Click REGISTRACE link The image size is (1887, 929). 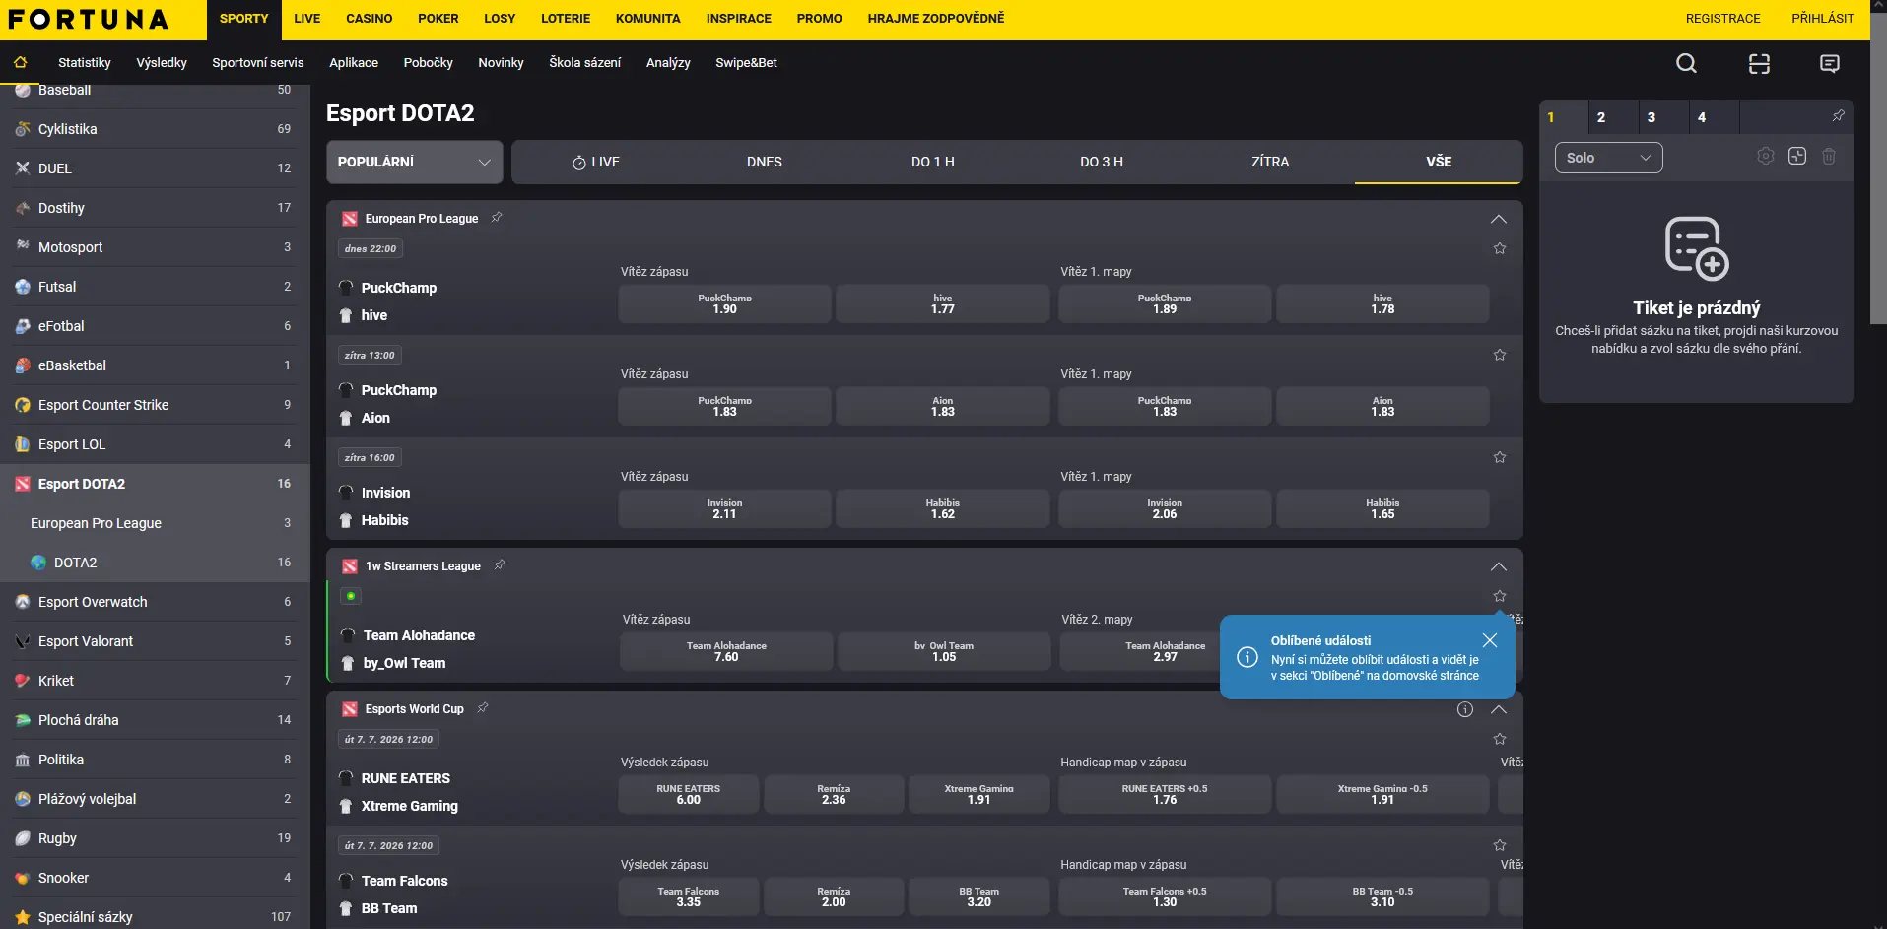click(x=1722, y=19)
